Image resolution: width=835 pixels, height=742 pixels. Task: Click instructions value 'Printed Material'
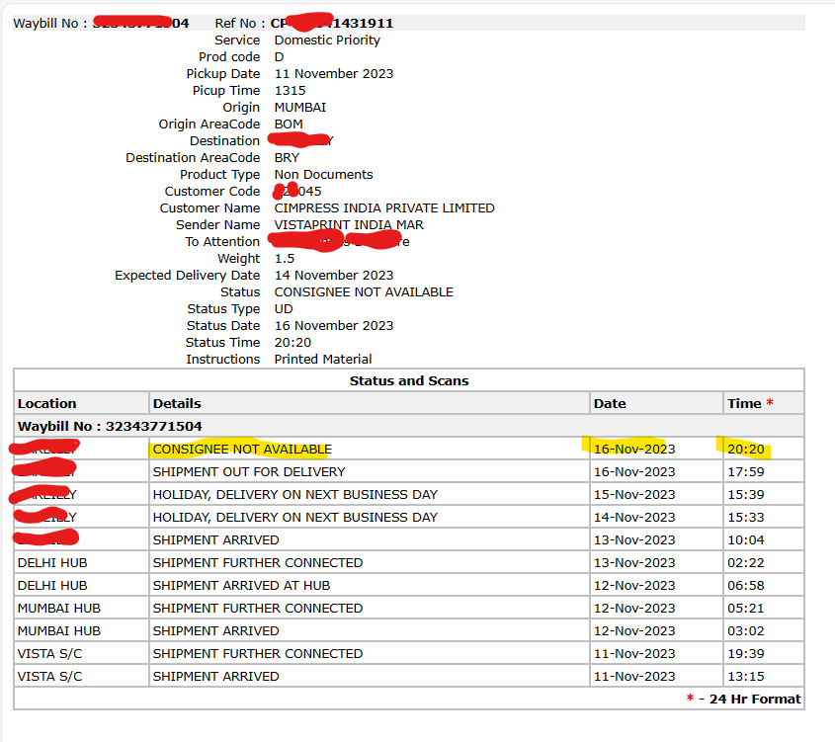click(323, 360)
